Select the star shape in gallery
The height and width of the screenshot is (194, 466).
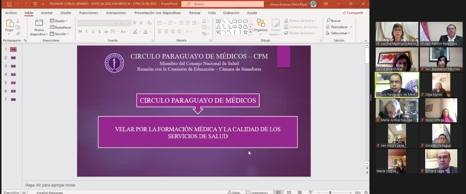point(245,32)
